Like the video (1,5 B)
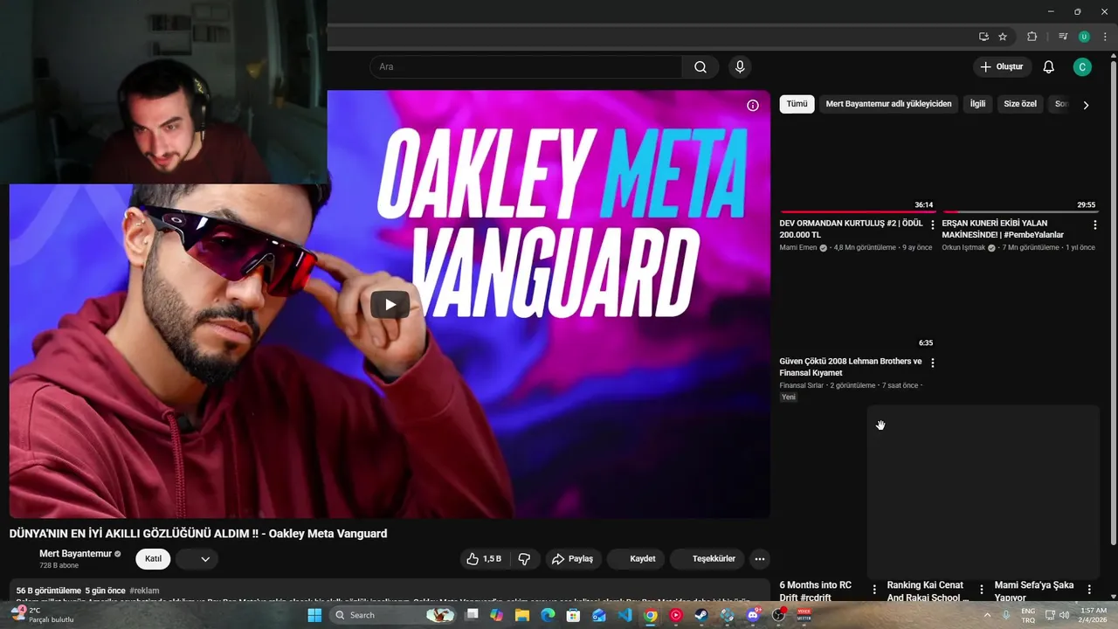Image resolution: width=1118 pixels, height=629 pixels. (483, 559)
